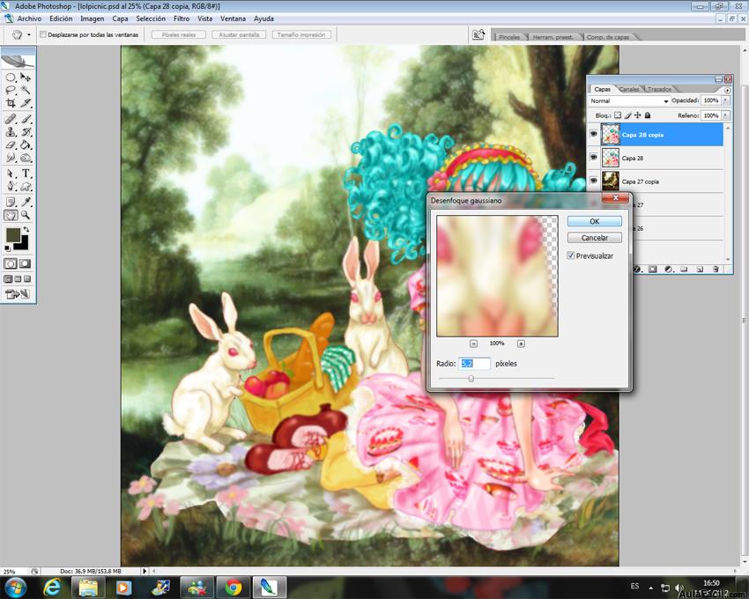749x599 pixels.
Task: Select the Path Selection tool
Action: point(11,174)
